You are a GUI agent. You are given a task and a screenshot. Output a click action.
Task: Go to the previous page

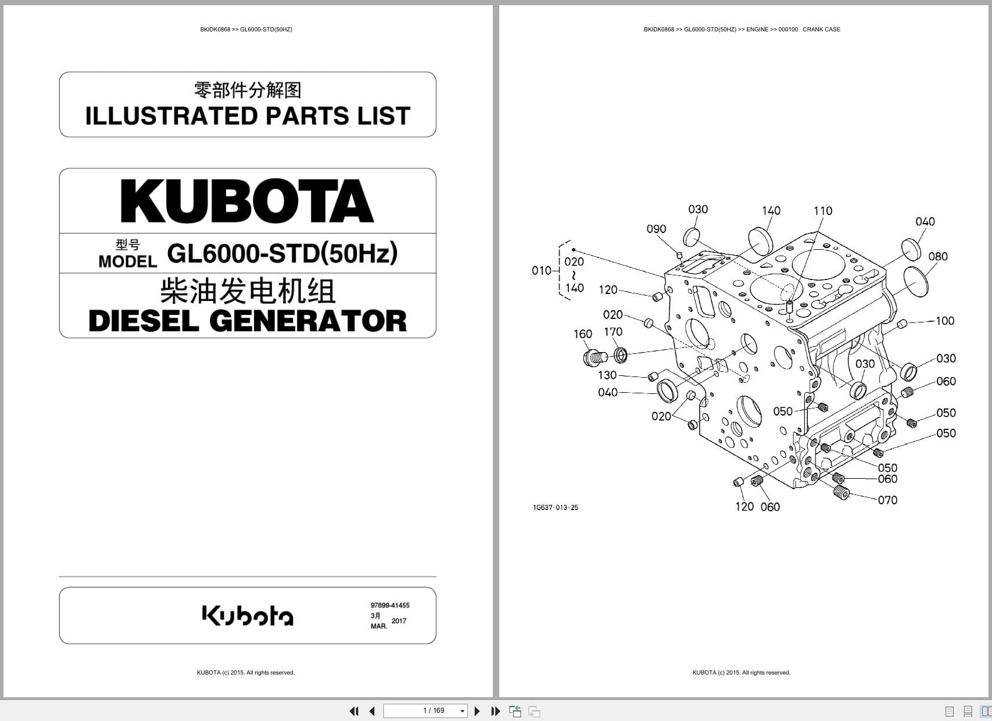click(372, 711)
